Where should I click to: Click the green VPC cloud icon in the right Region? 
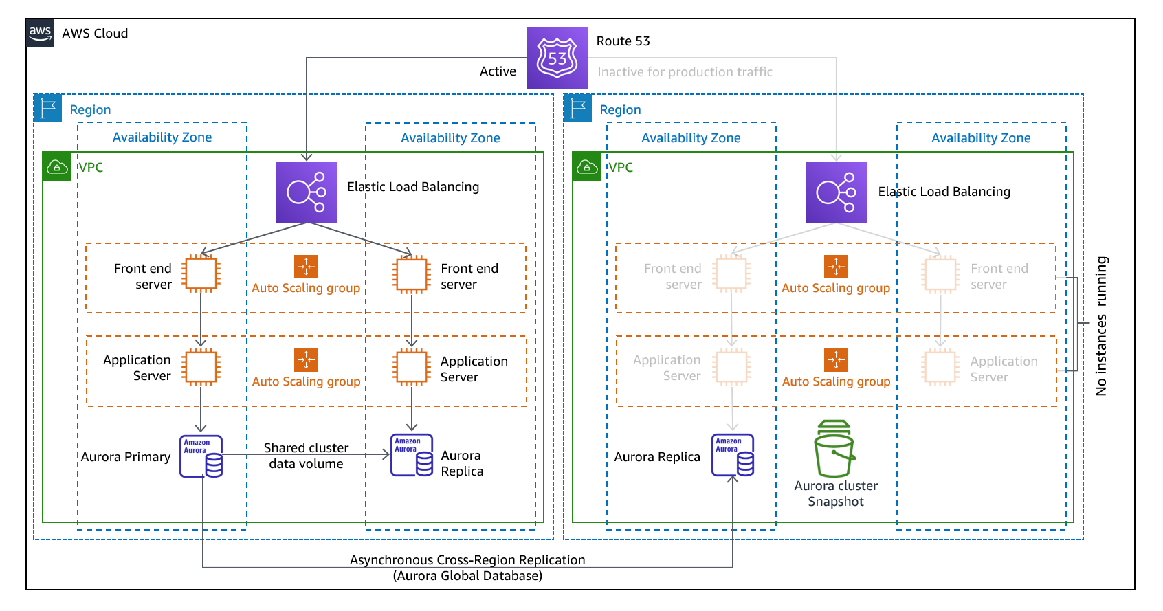[x=586, y=167]
